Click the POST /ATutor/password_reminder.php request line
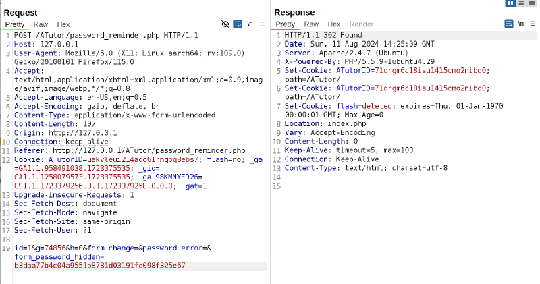This screenshot has height=284, width=540. [x=106, y=36]
